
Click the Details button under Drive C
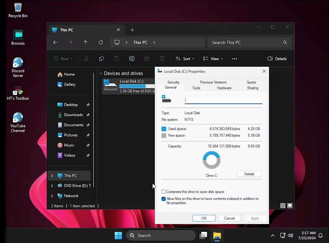pyautogui.click(x=249, y=174)
